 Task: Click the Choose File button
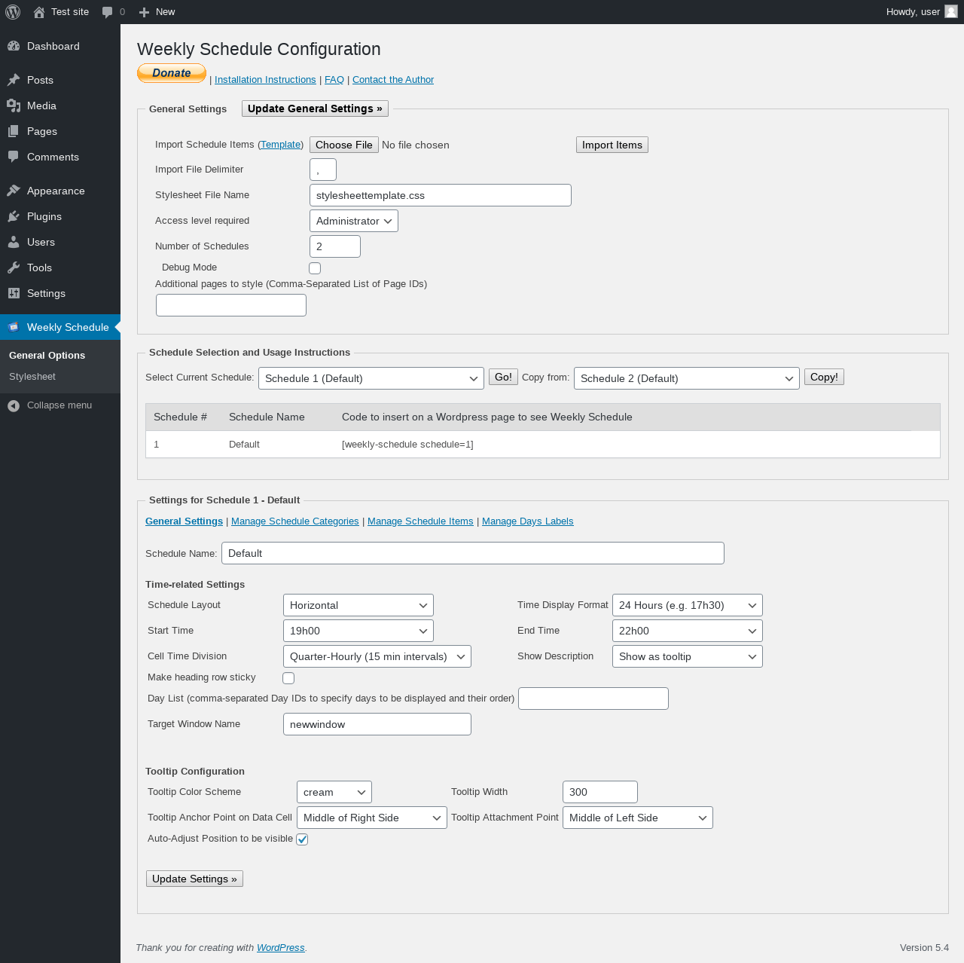(x=344, y=145)
